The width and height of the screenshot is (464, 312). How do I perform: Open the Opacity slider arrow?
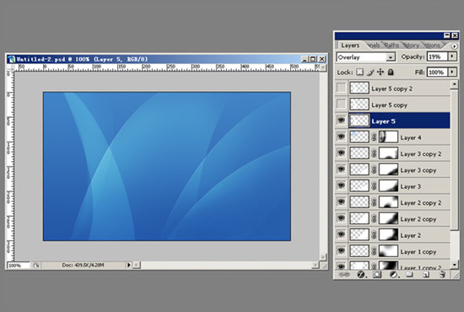click(x=452, y=56)
